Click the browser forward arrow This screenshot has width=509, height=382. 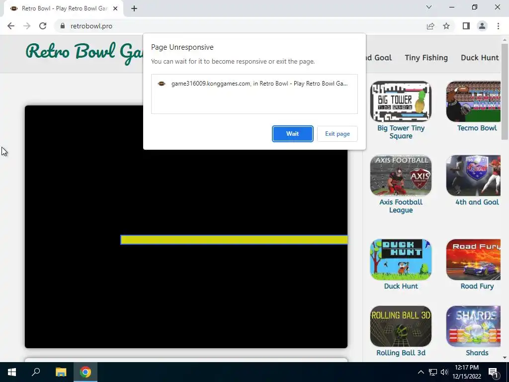pyautogui.click(x=27, y=26)
